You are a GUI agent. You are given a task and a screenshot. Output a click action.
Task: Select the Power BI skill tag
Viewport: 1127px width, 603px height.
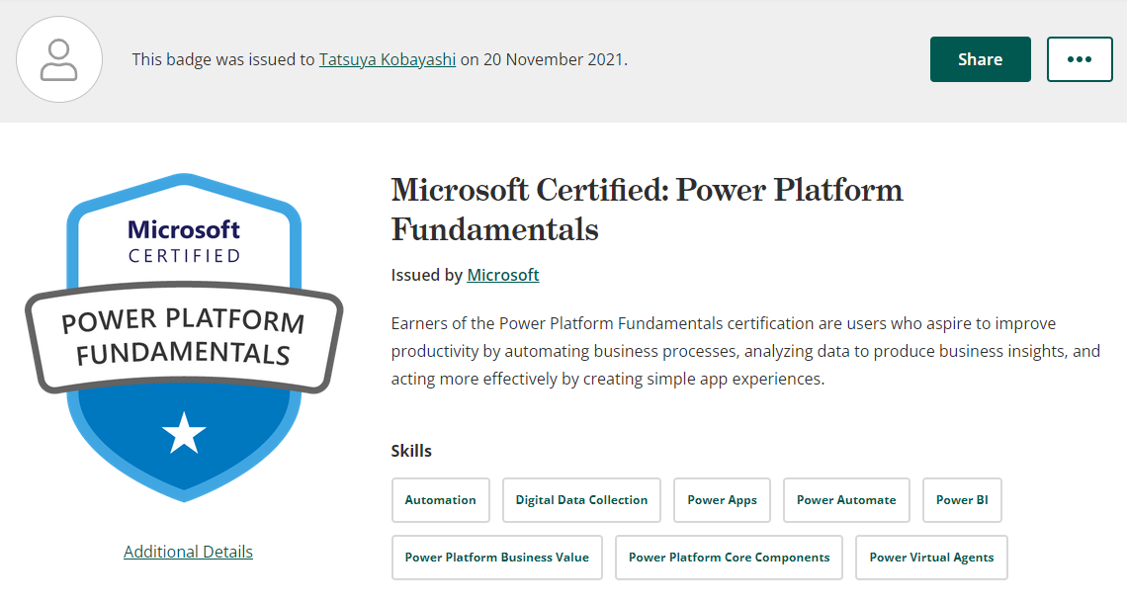963,500
